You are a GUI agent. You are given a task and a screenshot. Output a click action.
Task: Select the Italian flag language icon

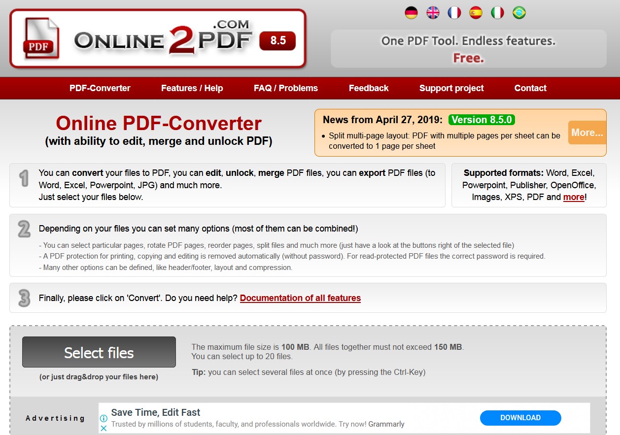click(x=497, y=13)
